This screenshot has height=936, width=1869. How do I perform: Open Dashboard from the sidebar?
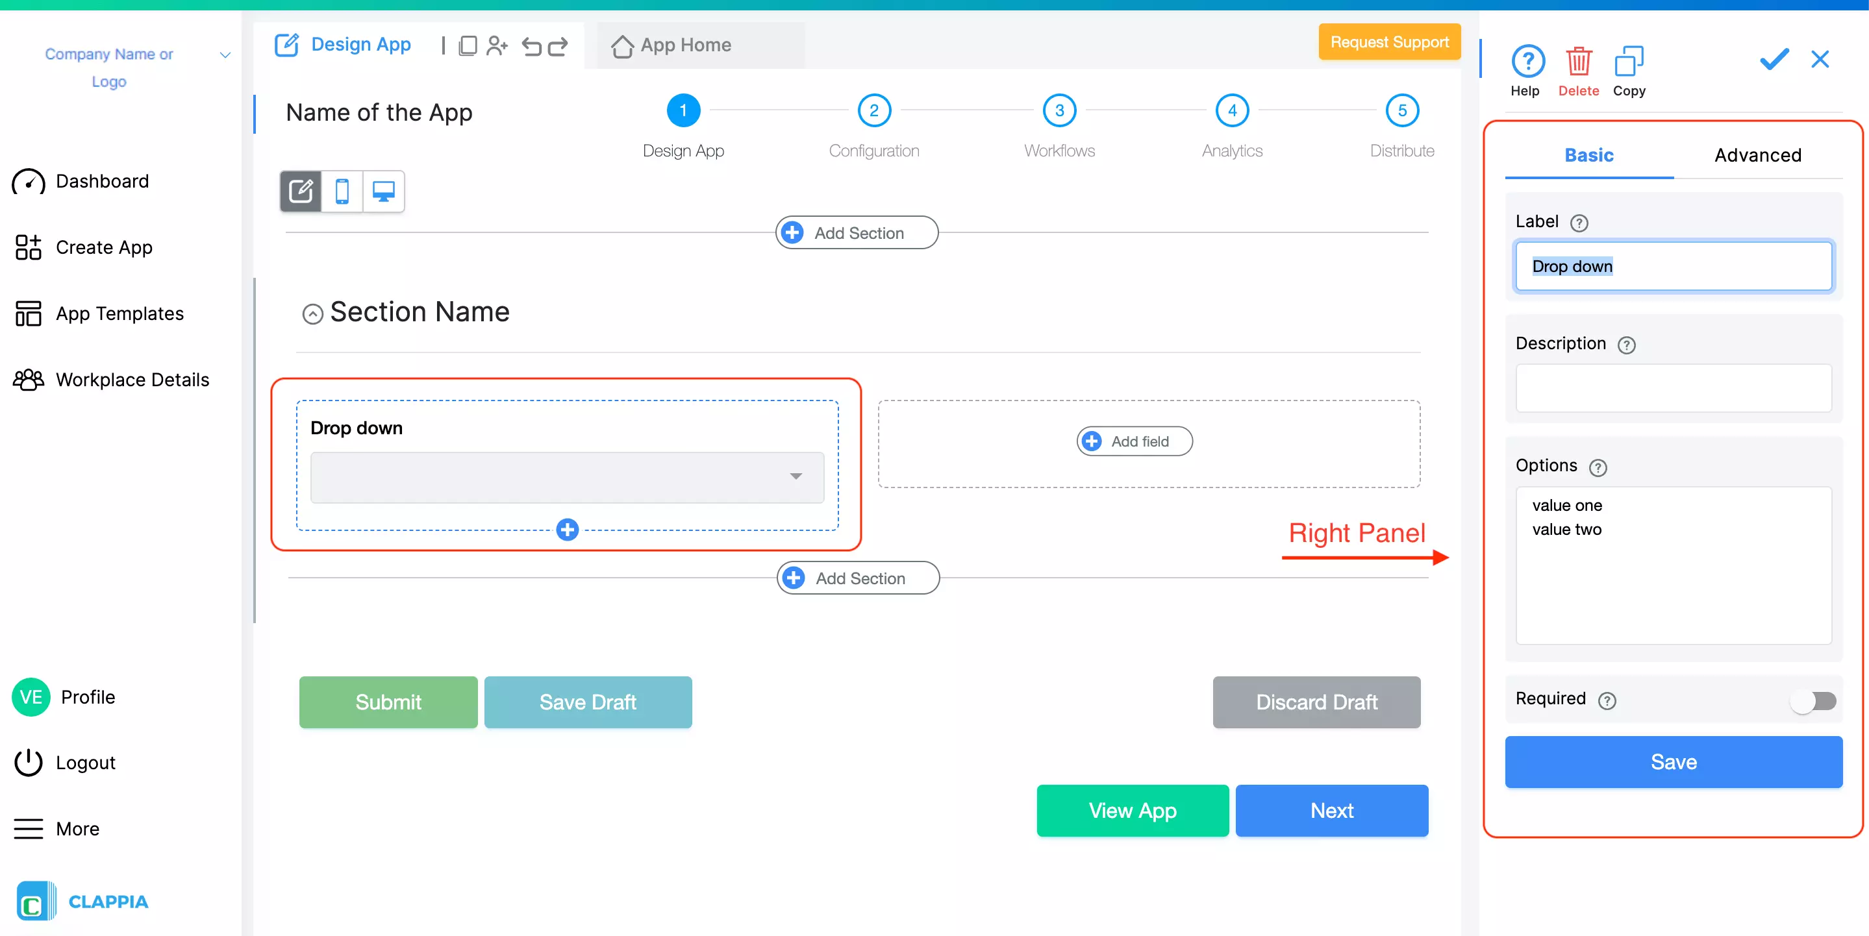pyautogui.click(x=101, y=181)
